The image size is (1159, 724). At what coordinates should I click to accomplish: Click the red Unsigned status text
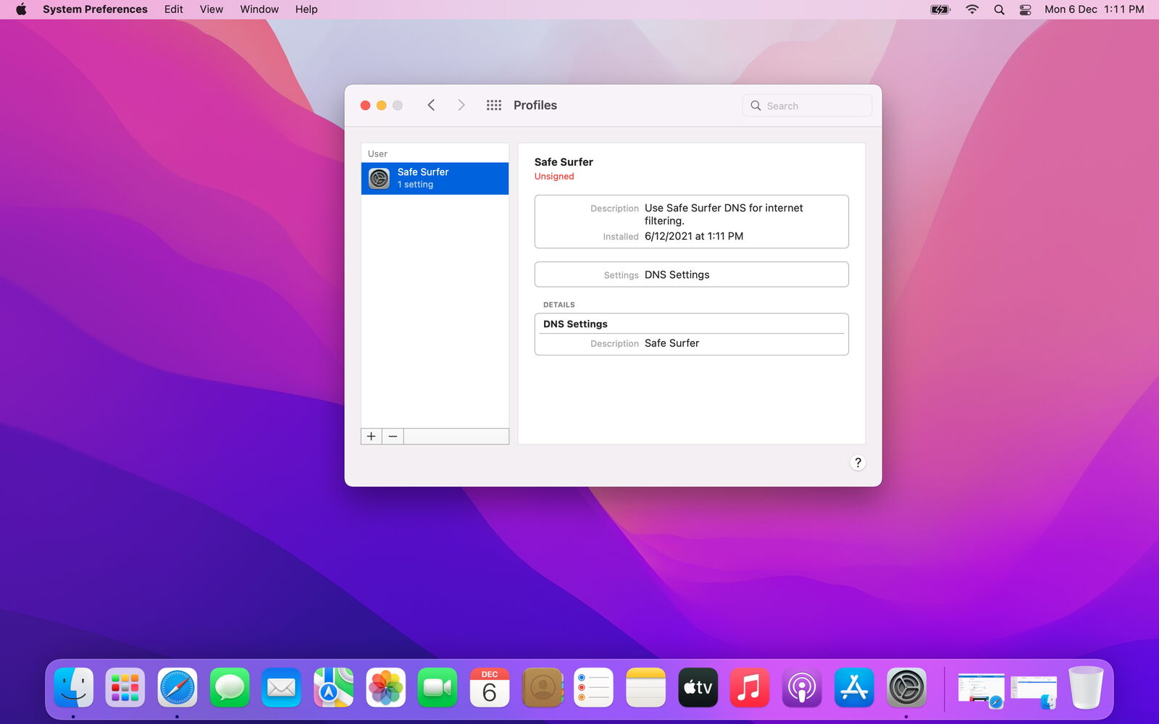[x=554, y=177]
